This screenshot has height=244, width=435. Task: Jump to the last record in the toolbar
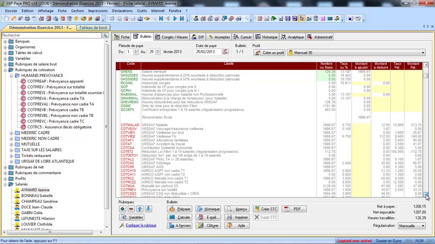click(x=182, y=19)
